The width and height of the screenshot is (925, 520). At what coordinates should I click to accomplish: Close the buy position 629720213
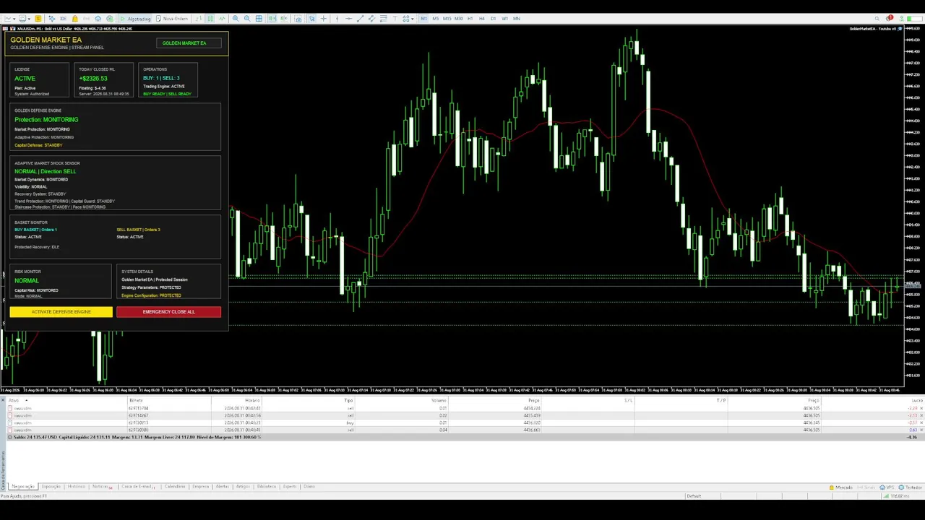point(921,423)
